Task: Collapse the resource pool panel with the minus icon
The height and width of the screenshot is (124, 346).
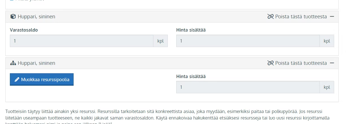Action: pos(332,63)
